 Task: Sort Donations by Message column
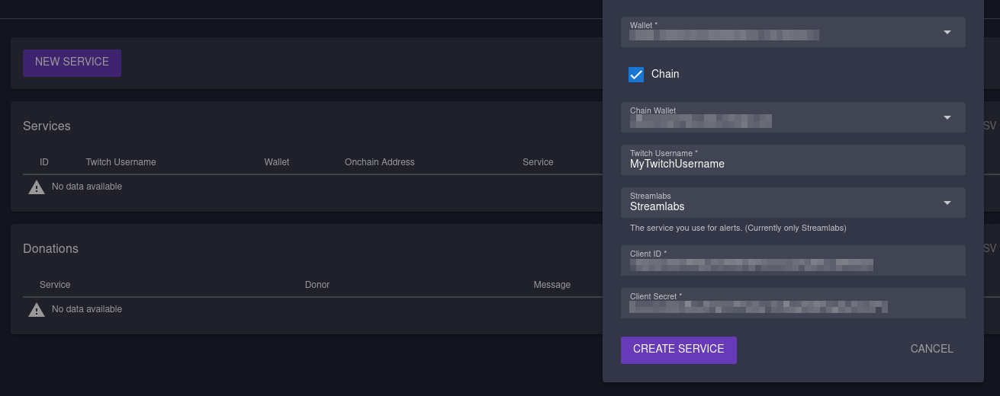[551, 285]
